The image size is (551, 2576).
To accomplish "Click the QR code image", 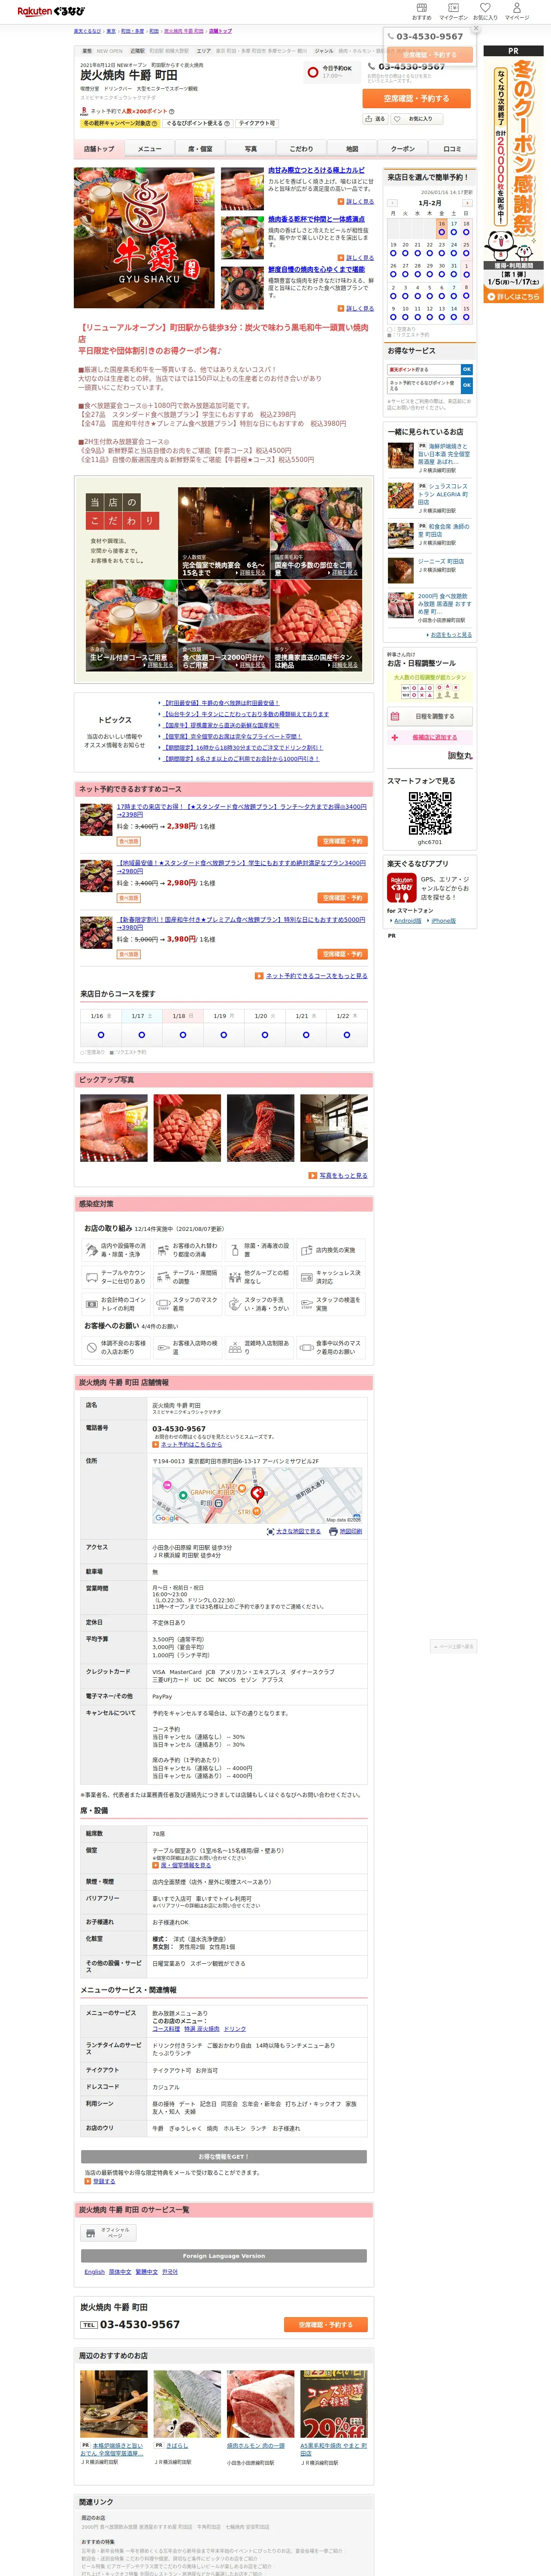I will (x=429, y=814).
